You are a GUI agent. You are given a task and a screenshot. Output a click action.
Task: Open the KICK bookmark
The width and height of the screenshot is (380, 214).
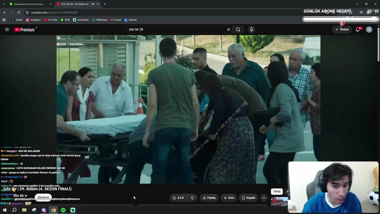[x=65, y=20]
